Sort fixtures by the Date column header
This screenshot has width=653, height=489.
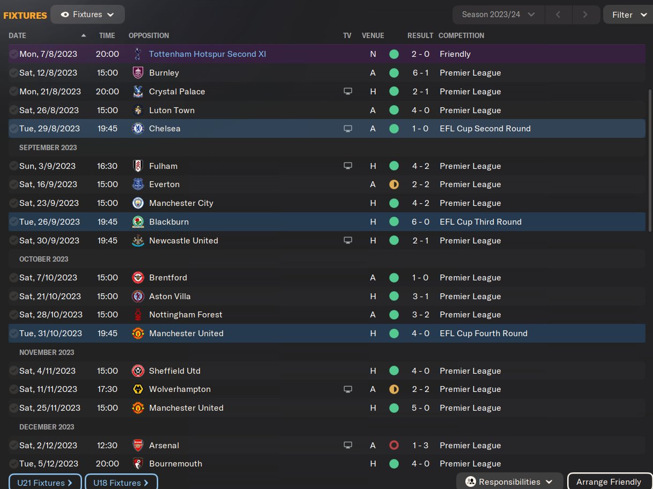pyautogui.click(x=18, y=35)
